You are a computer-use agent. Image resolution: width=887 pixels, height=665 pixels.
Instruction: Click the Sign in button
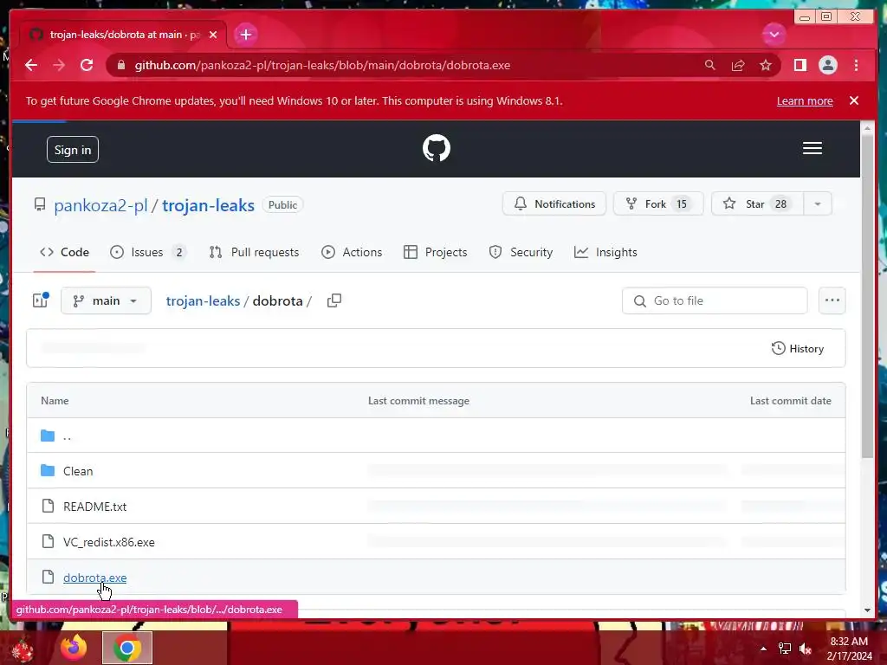point(73,149)
